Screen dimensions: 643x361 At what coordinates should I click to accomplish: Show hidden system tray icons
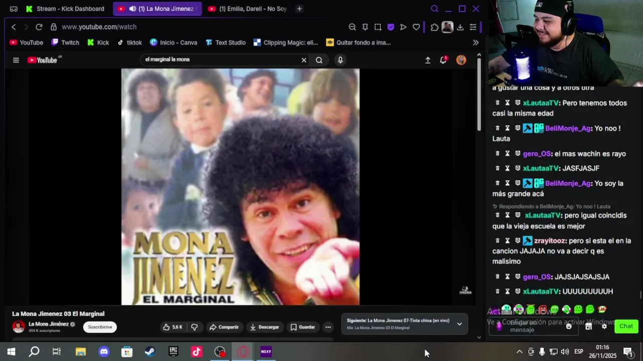tap(519, 352)
